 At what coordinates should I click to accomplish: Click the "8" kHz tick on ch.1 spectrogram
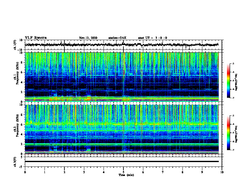click(22, 62)
